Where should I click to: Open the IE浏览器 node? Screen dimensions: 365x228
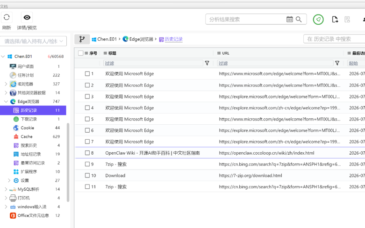point(25,84)
